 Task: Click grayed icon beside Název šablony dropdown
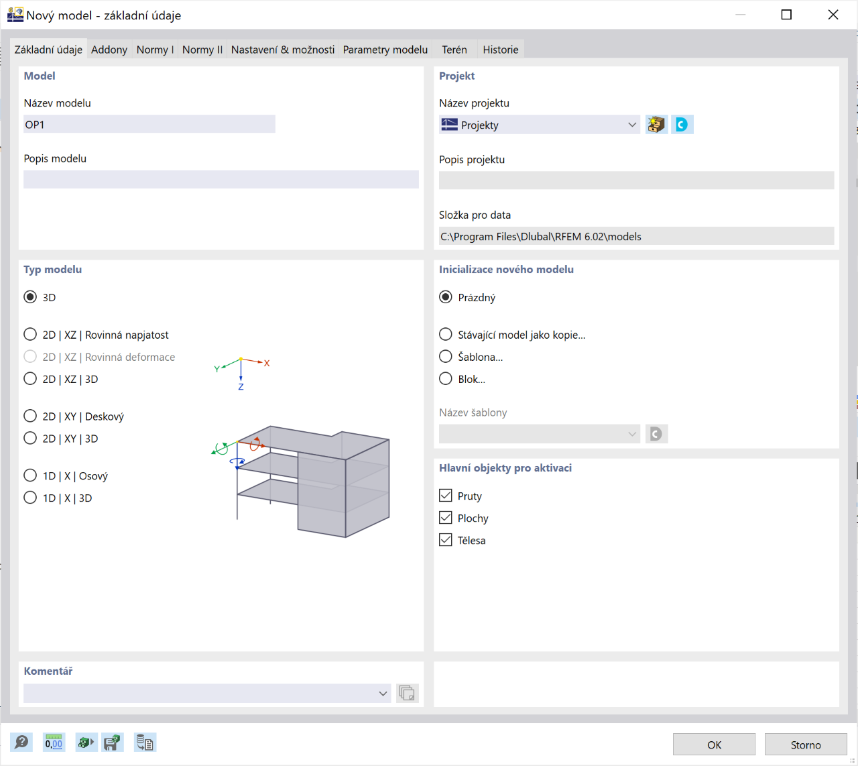(656, 434)
